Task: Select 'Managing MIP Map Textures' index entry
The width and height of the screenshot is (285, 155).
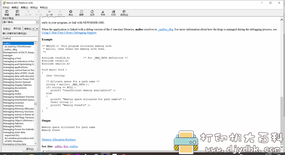Action: (x=19, y=118)
